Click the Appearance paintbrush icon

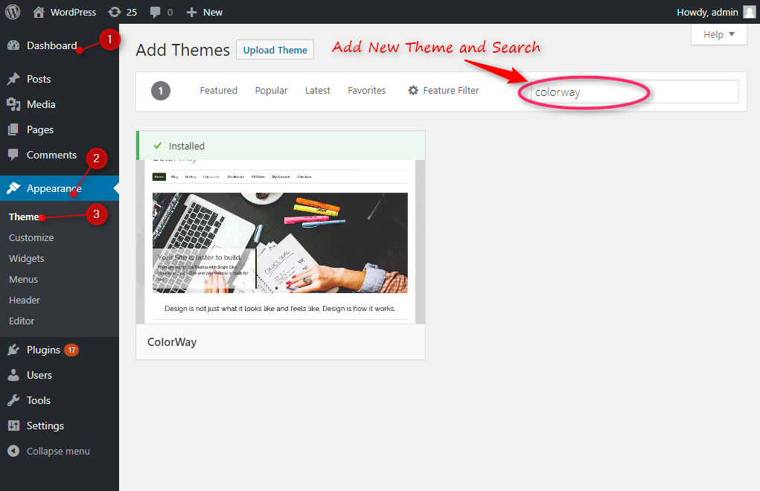pyautogui.click(x=13, y=188)
